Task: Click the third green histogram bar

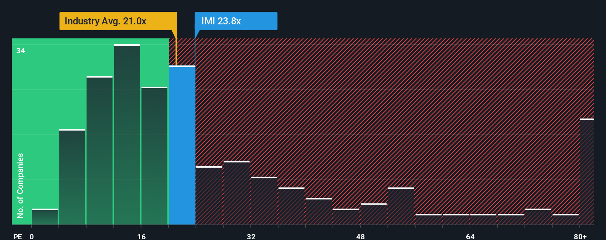Action: tap(99, 150)
